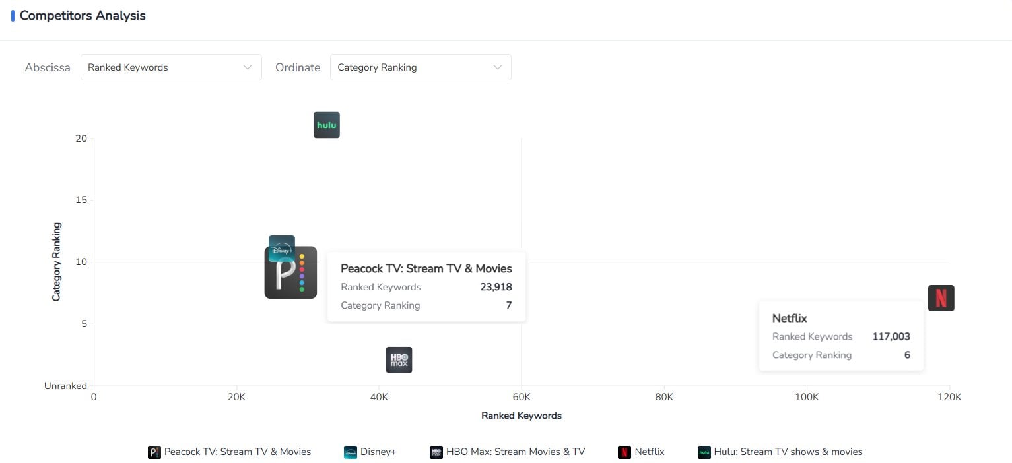
Task: Click the Unranked label on the Y axis
Action: click(x=65, y=385)
